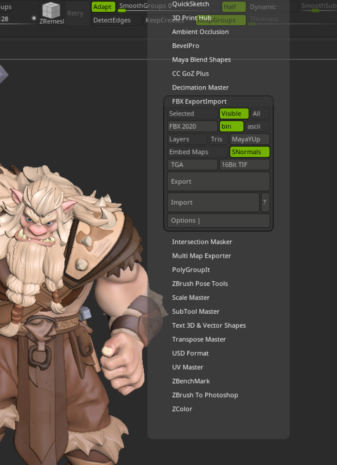Open Text 3D & Vector Shapes entry

coord(209,326)
